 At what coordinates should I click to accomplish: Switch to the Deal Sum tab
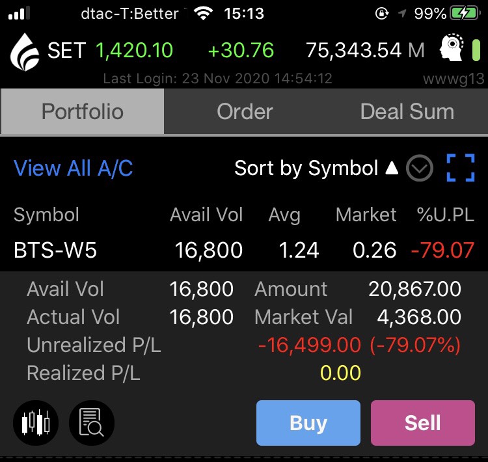[x=407, y=111]
